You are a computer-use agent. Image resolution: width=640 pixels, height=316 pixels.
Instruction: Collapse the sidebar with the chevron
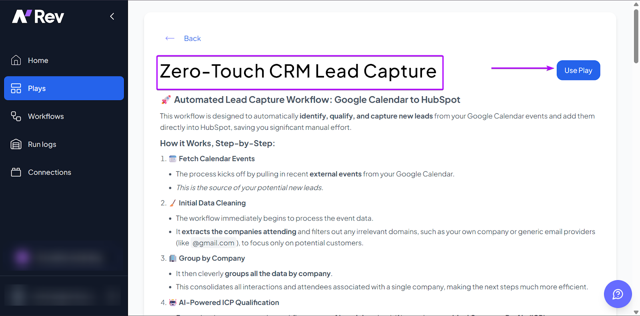pyautogui.click(x=112, y=16)
